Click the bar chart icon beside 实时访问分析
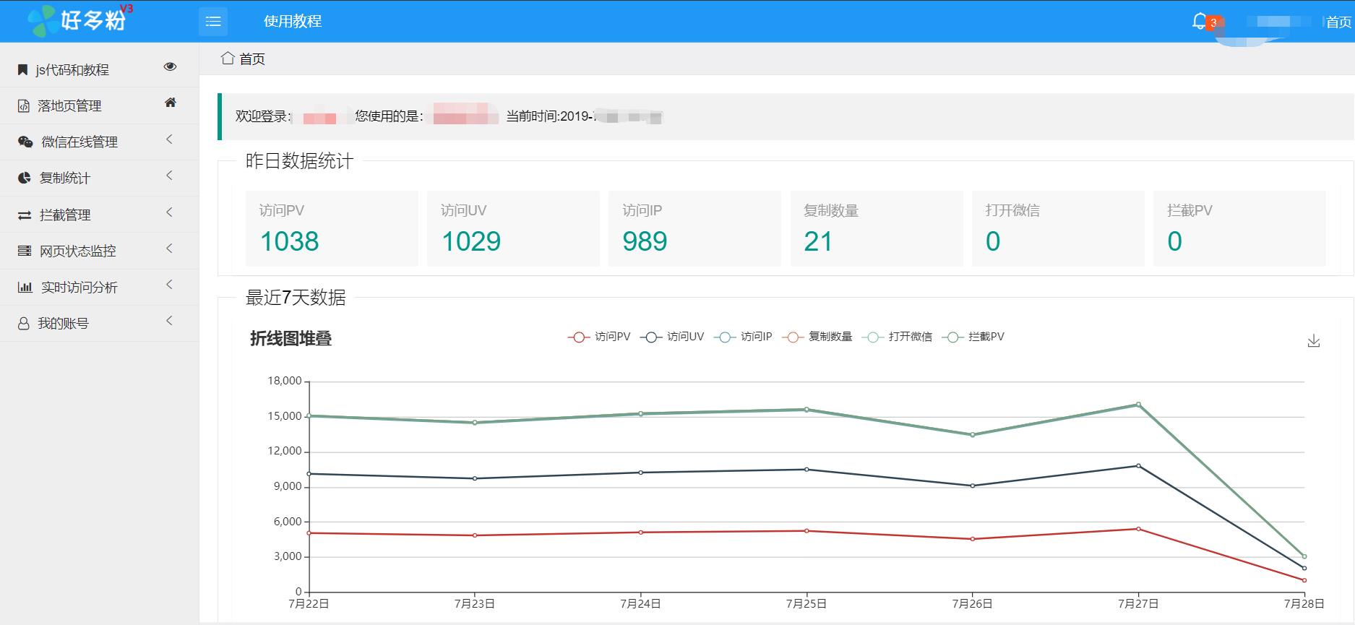Image resolution: width=1355 pixels, height=625 pixels. coord(25,287)
